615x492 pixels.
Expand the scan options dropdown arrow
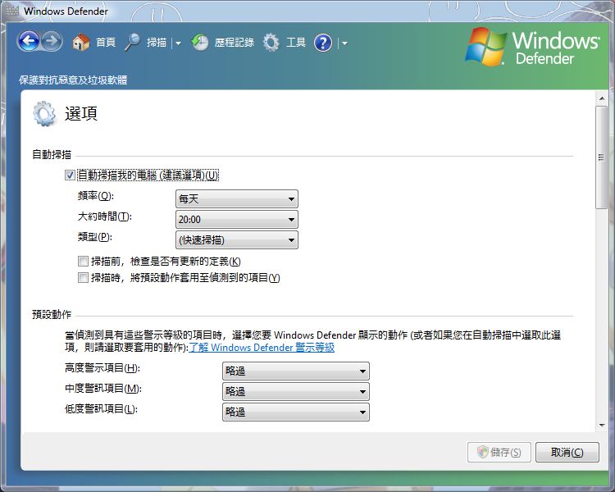click(x=178, y=43)
